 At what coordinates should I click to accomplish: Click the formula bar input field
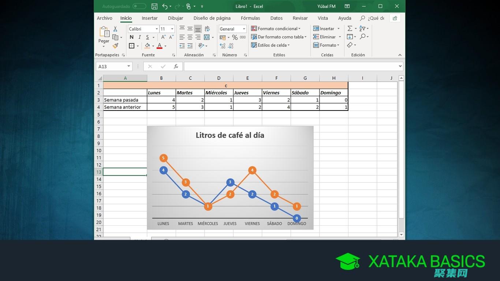(291, 67)
